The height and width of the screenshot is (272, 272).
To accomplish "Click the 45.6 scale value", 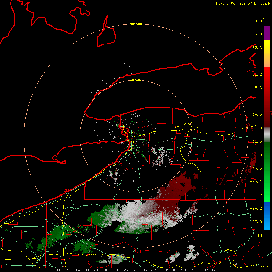I will (257, 88).
